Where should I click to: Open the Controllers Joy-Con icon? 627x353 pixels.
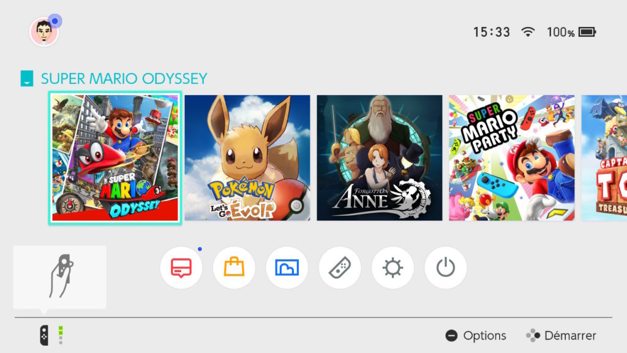click(x=340, y=268)
